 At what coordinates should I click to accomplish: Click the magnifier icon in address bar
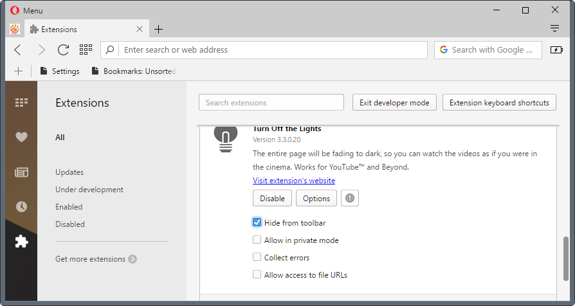click(109, 50)
